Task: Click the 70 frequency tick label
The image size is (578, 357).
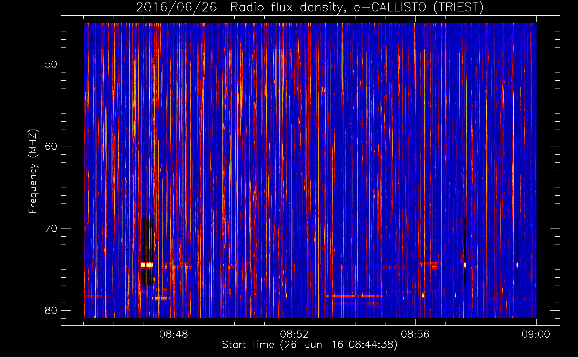Action: pyautogui.click(x=51, y=228)
